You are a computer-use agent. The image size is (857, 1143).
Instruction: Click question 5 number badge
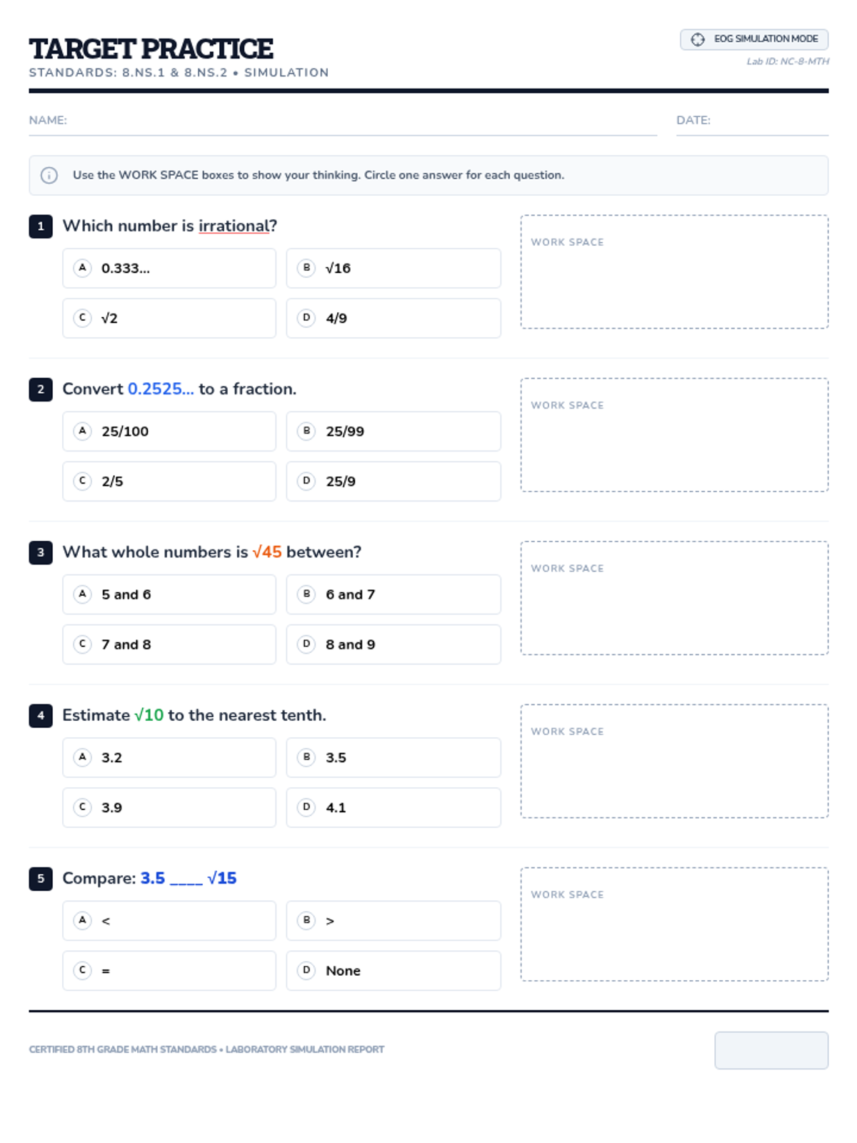(41, 879)
